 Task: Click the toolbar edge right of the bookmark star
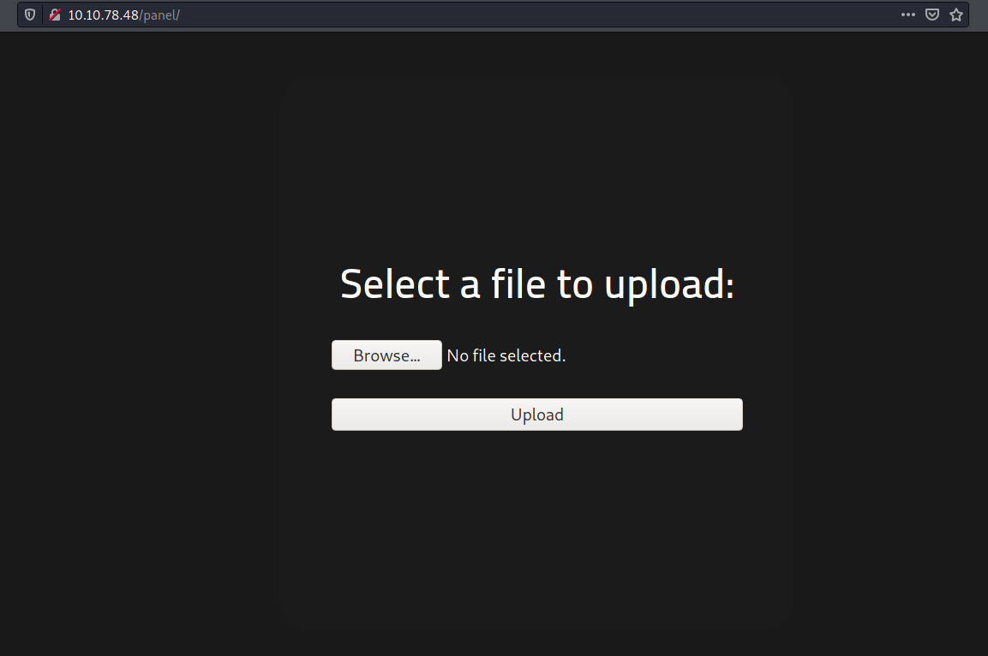coord(979,15)
